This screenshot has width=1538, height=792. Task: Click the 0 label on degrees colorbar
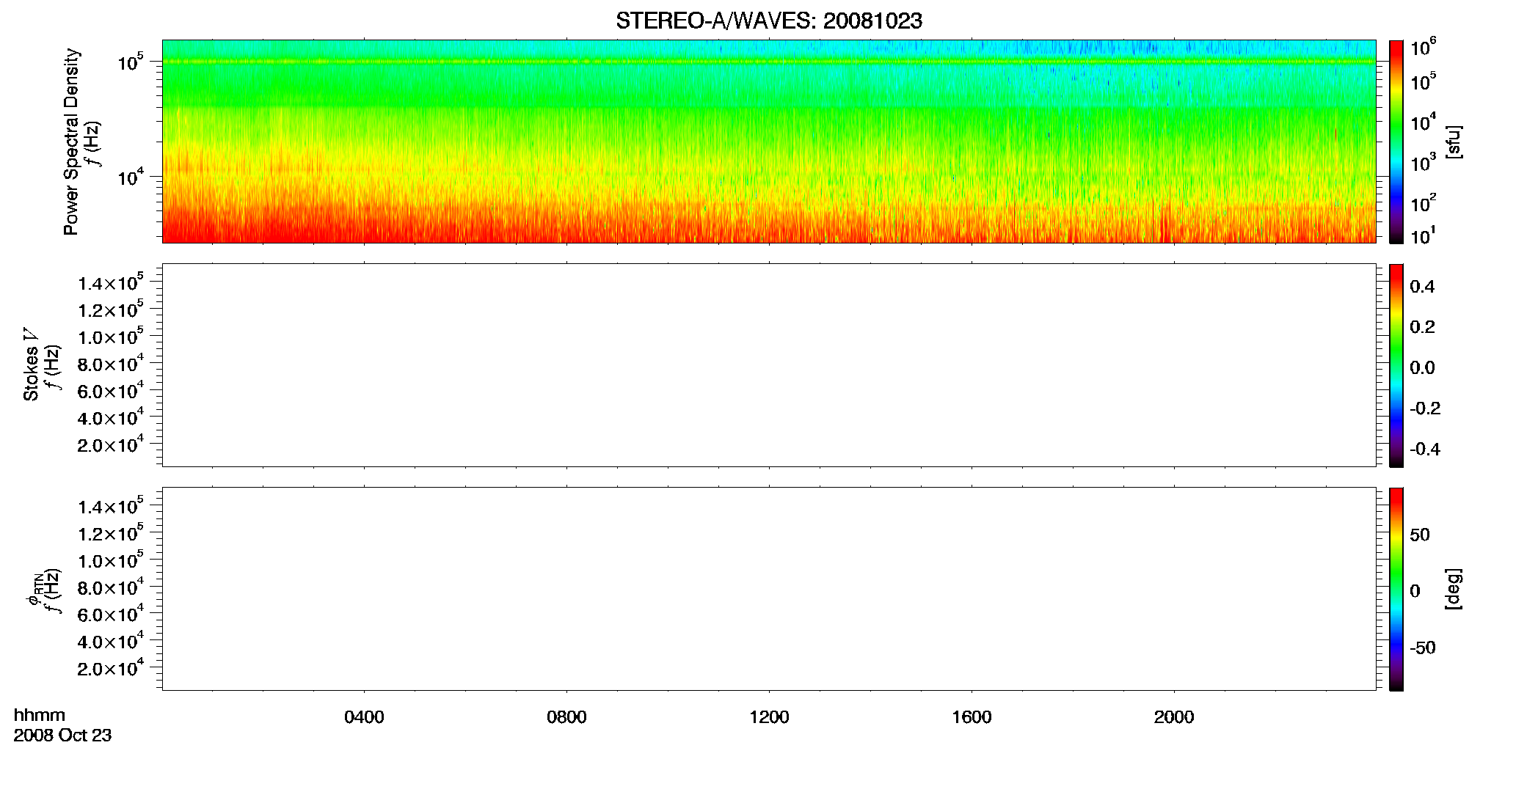[x=1415, y=591]
